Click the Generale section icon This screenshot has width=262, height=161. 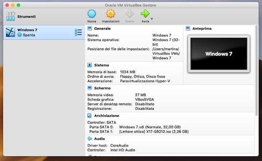[x=90, y=28]
